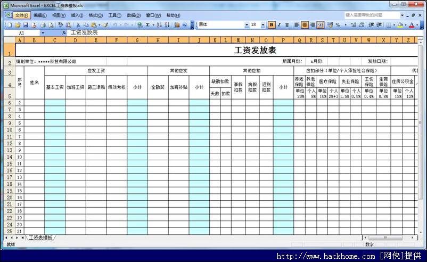Sort ascending with the A-Z icon
This screenshot has width=427, height=262.
[159, 25]
